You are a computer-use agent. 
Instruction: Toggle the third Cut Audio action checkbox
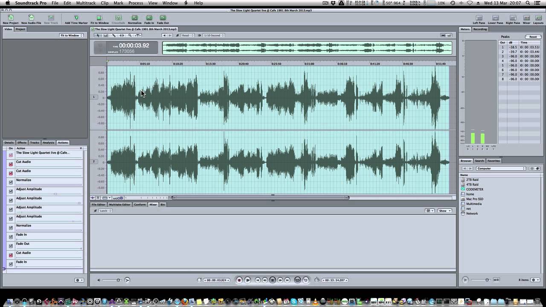tap(11, 255)
